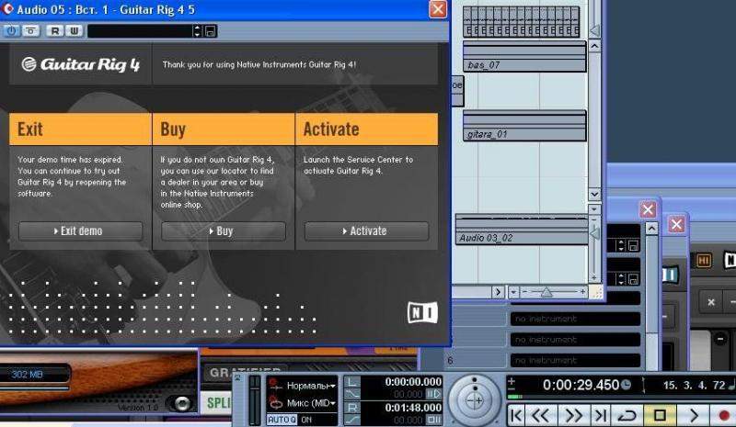Click the record button in the transport
This screenshot has width=736, height=427.
click(724, 415)
